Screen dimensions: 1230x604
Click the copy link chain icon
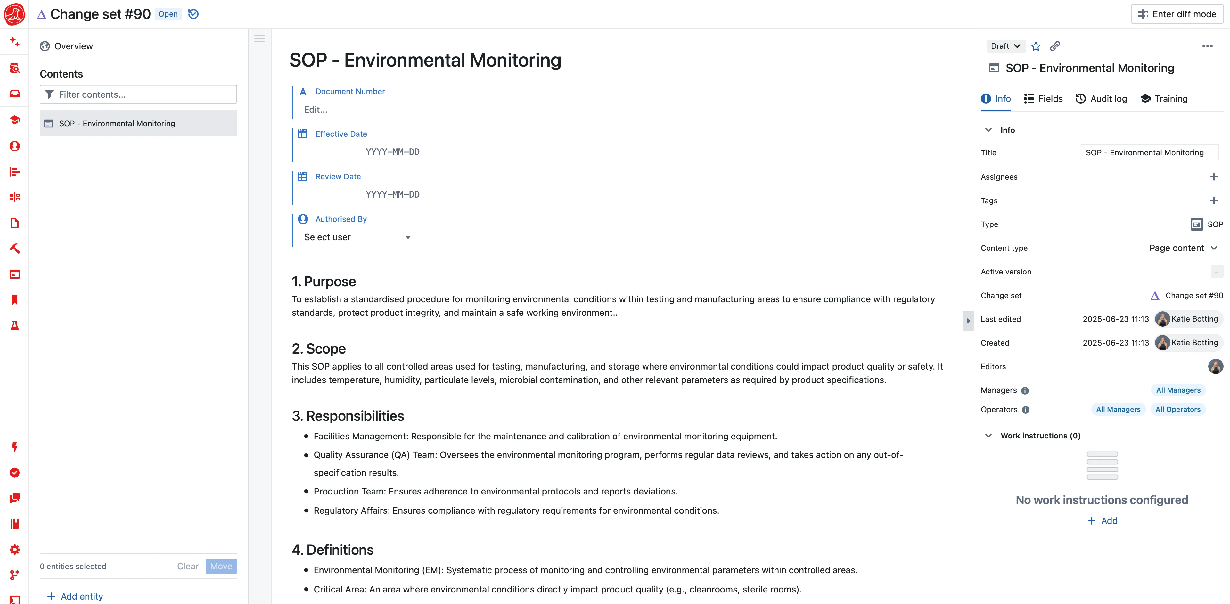coord(1055,46)
